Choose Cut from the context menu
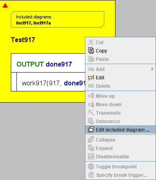156x180 pixels. point(120,42)
